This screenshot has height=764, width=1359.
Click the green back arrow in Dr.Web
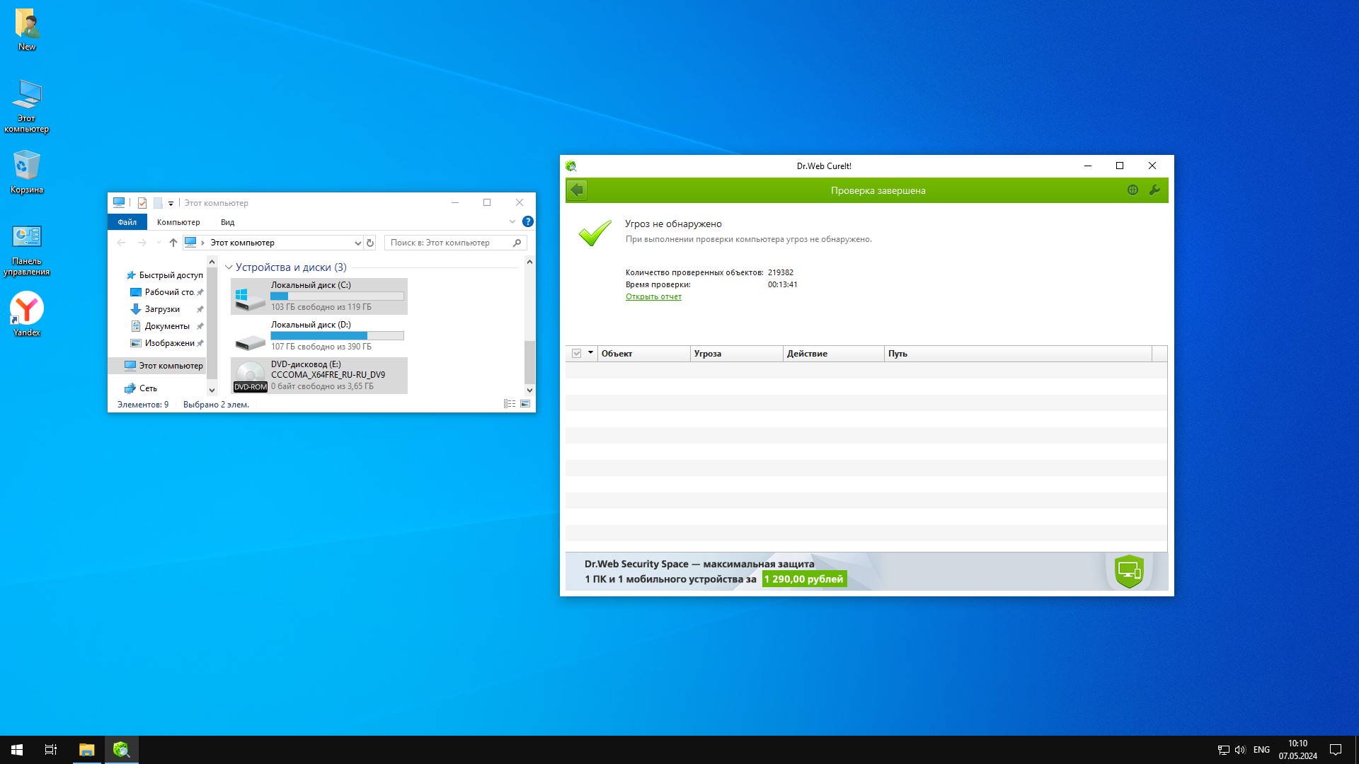tap(577, 190)
